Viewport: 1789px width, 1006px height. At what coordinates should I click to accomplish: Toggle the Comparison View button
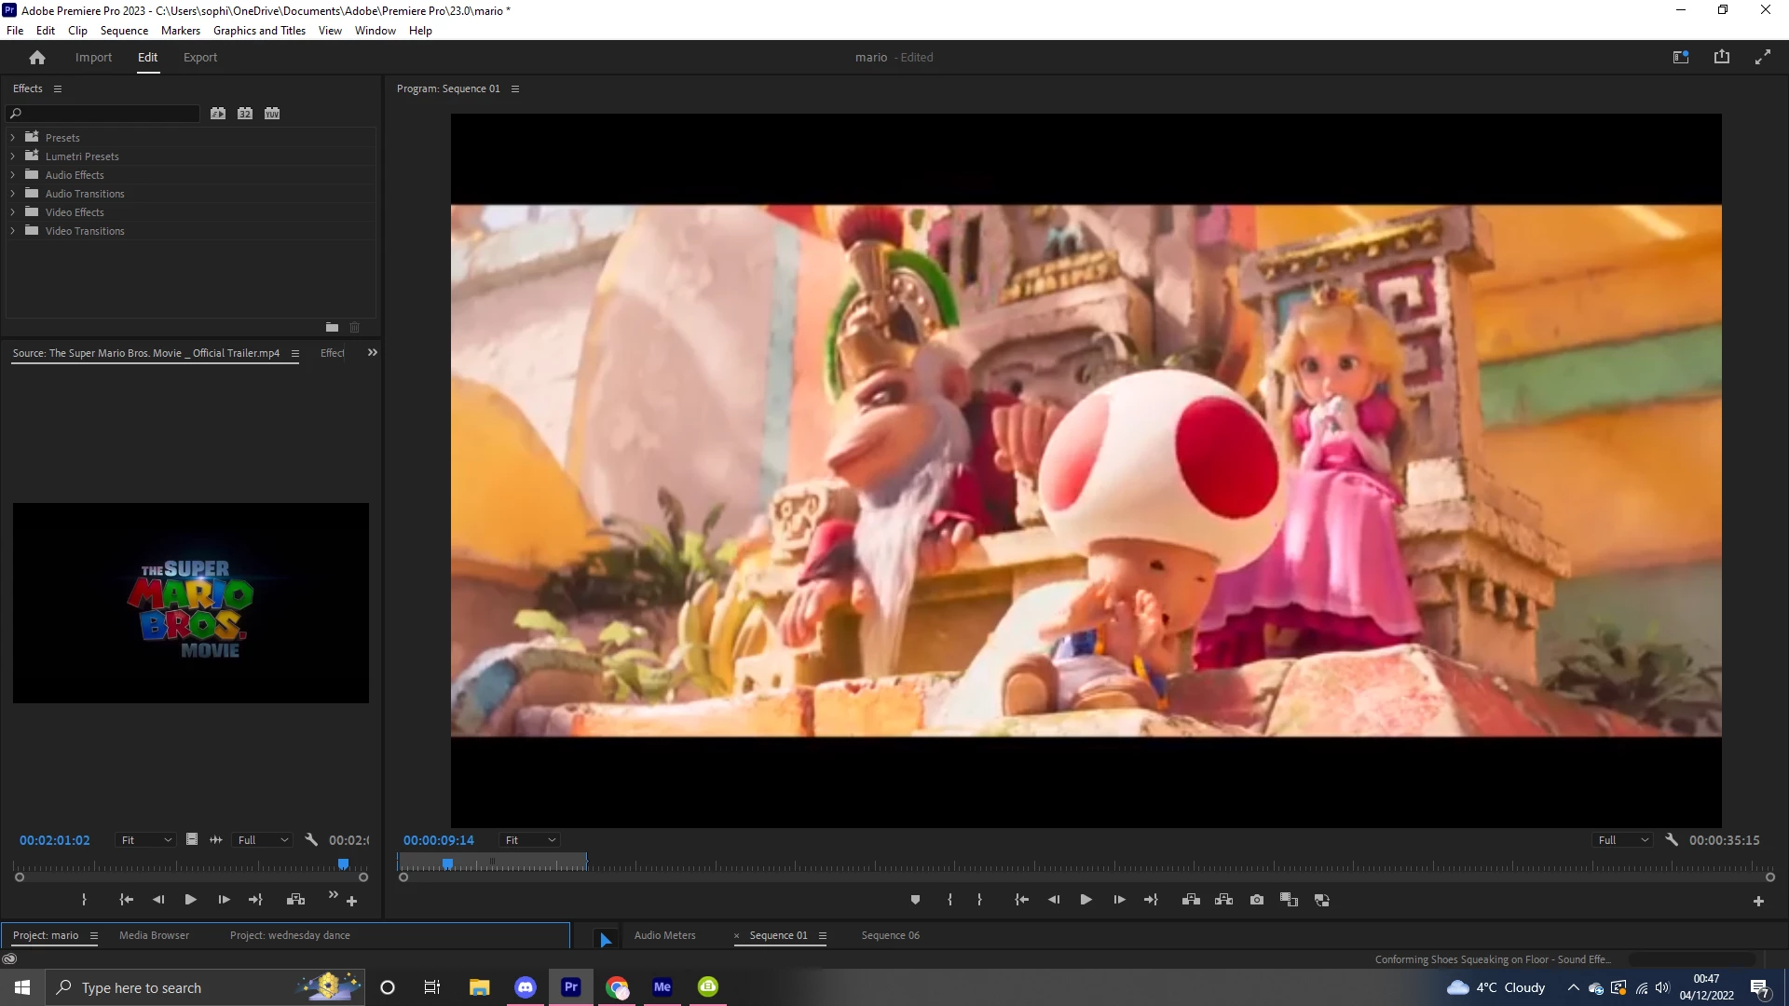(x=1290, y=900)
